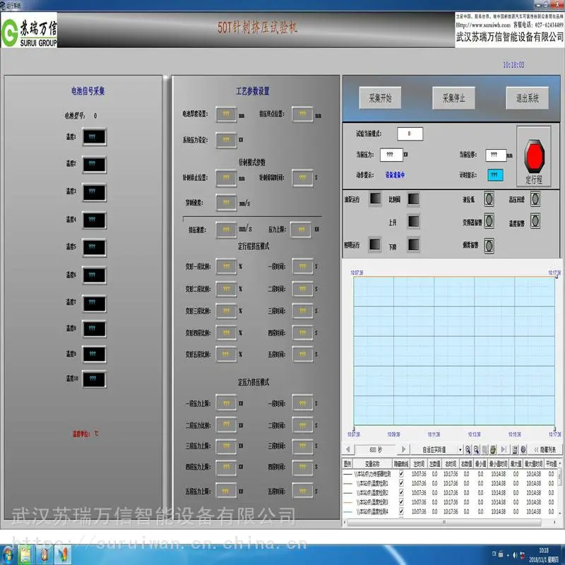The width and height of the screenshot is (565, 565).
Task: Uncheck the 力传感器检测 curve checkbox
Action: pyautogui.click(x=401, y=474)
